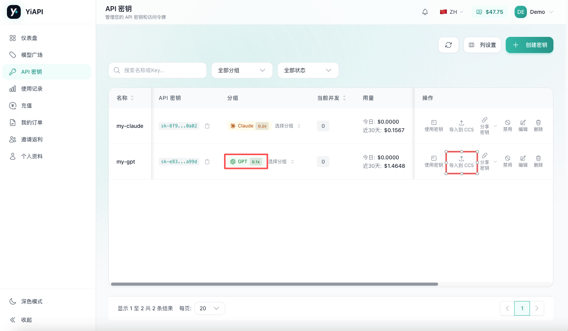Expand share options for my-claude
Viewport: 568px width, 331px height.
(495, 126)
